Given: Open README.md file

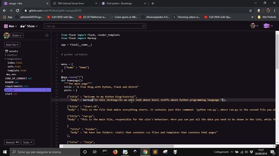Looking at the screenshot, I should coord(12,82).
